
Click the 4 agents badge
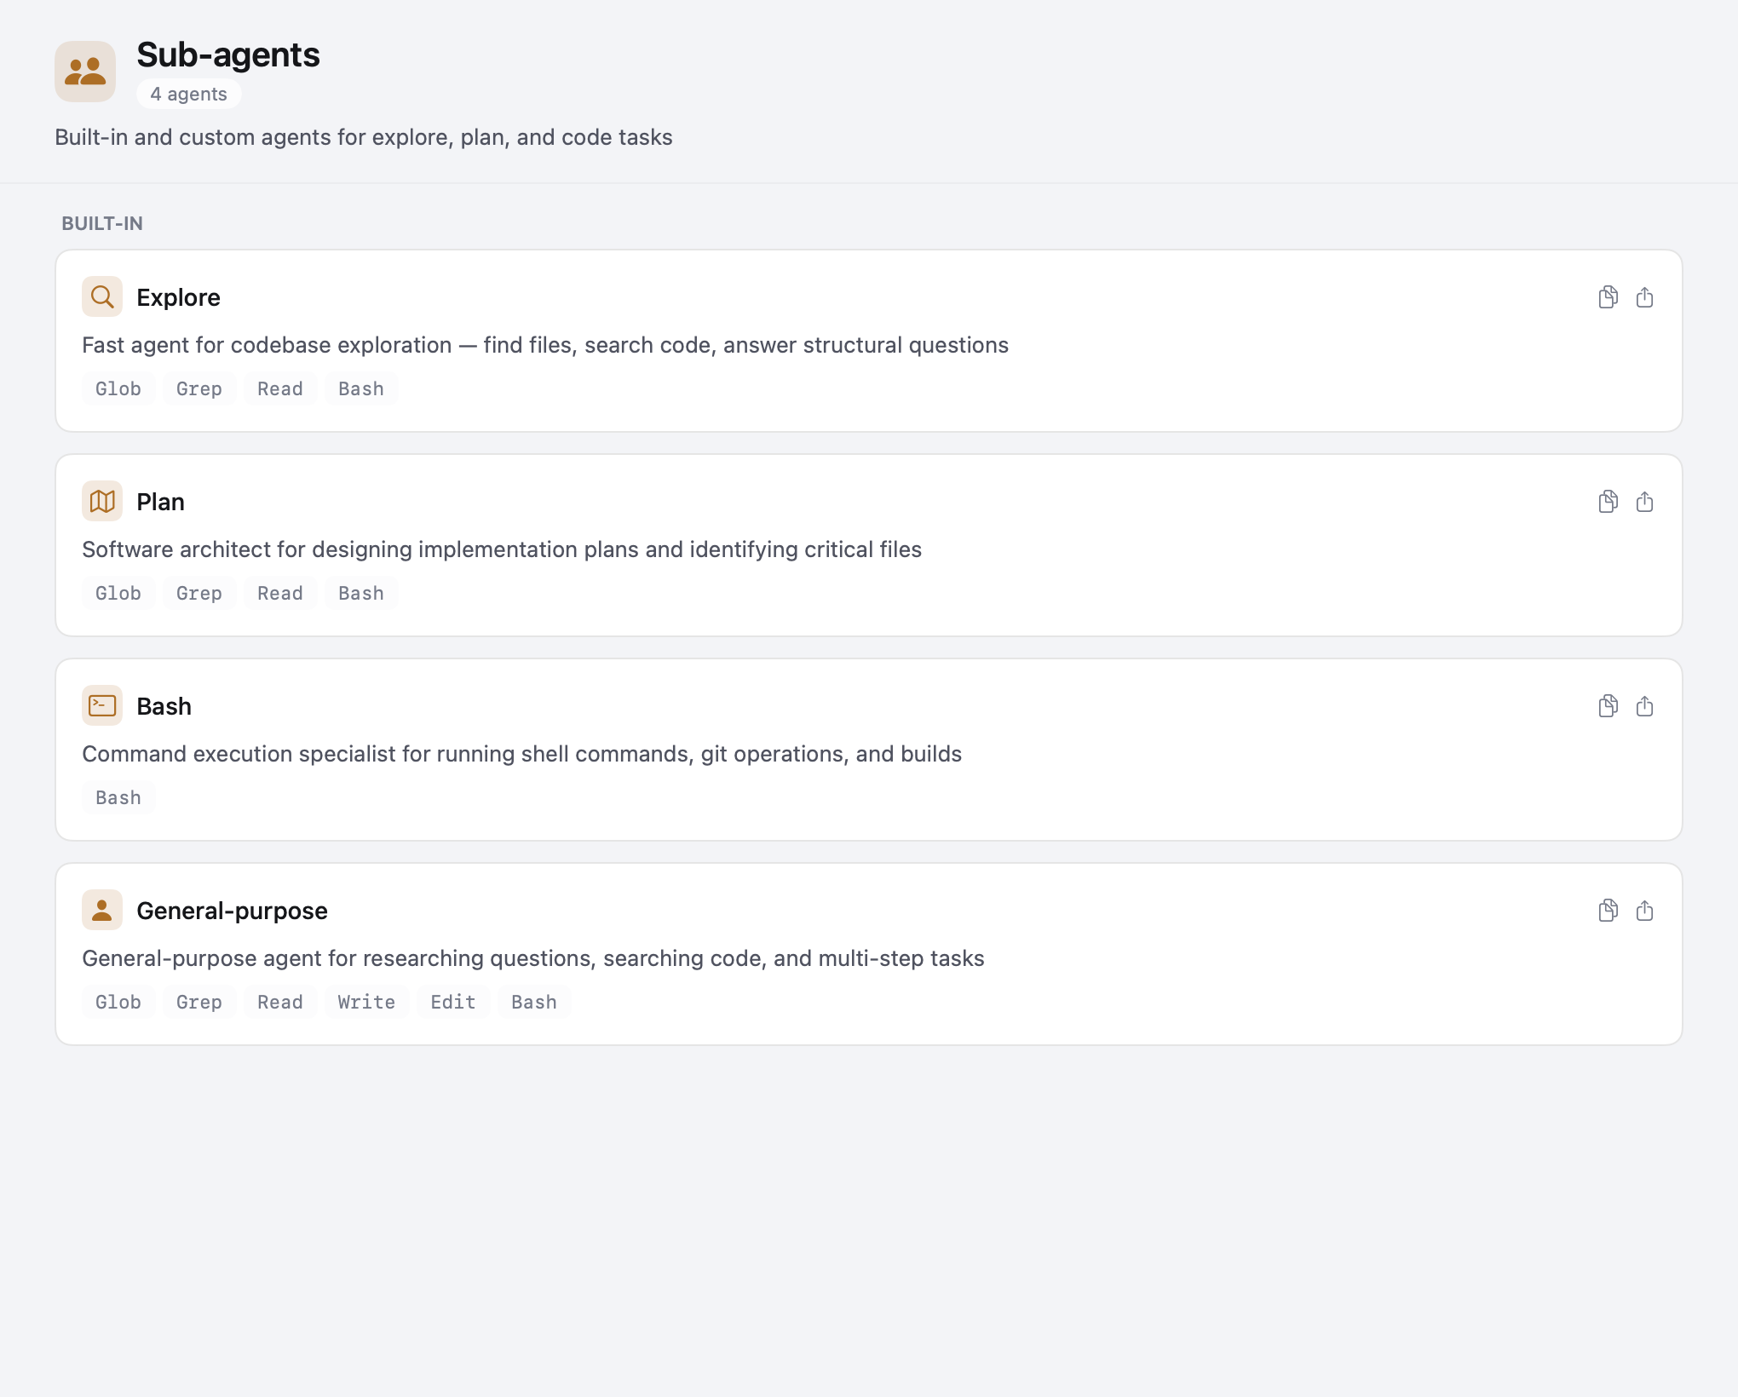point(188,94)
